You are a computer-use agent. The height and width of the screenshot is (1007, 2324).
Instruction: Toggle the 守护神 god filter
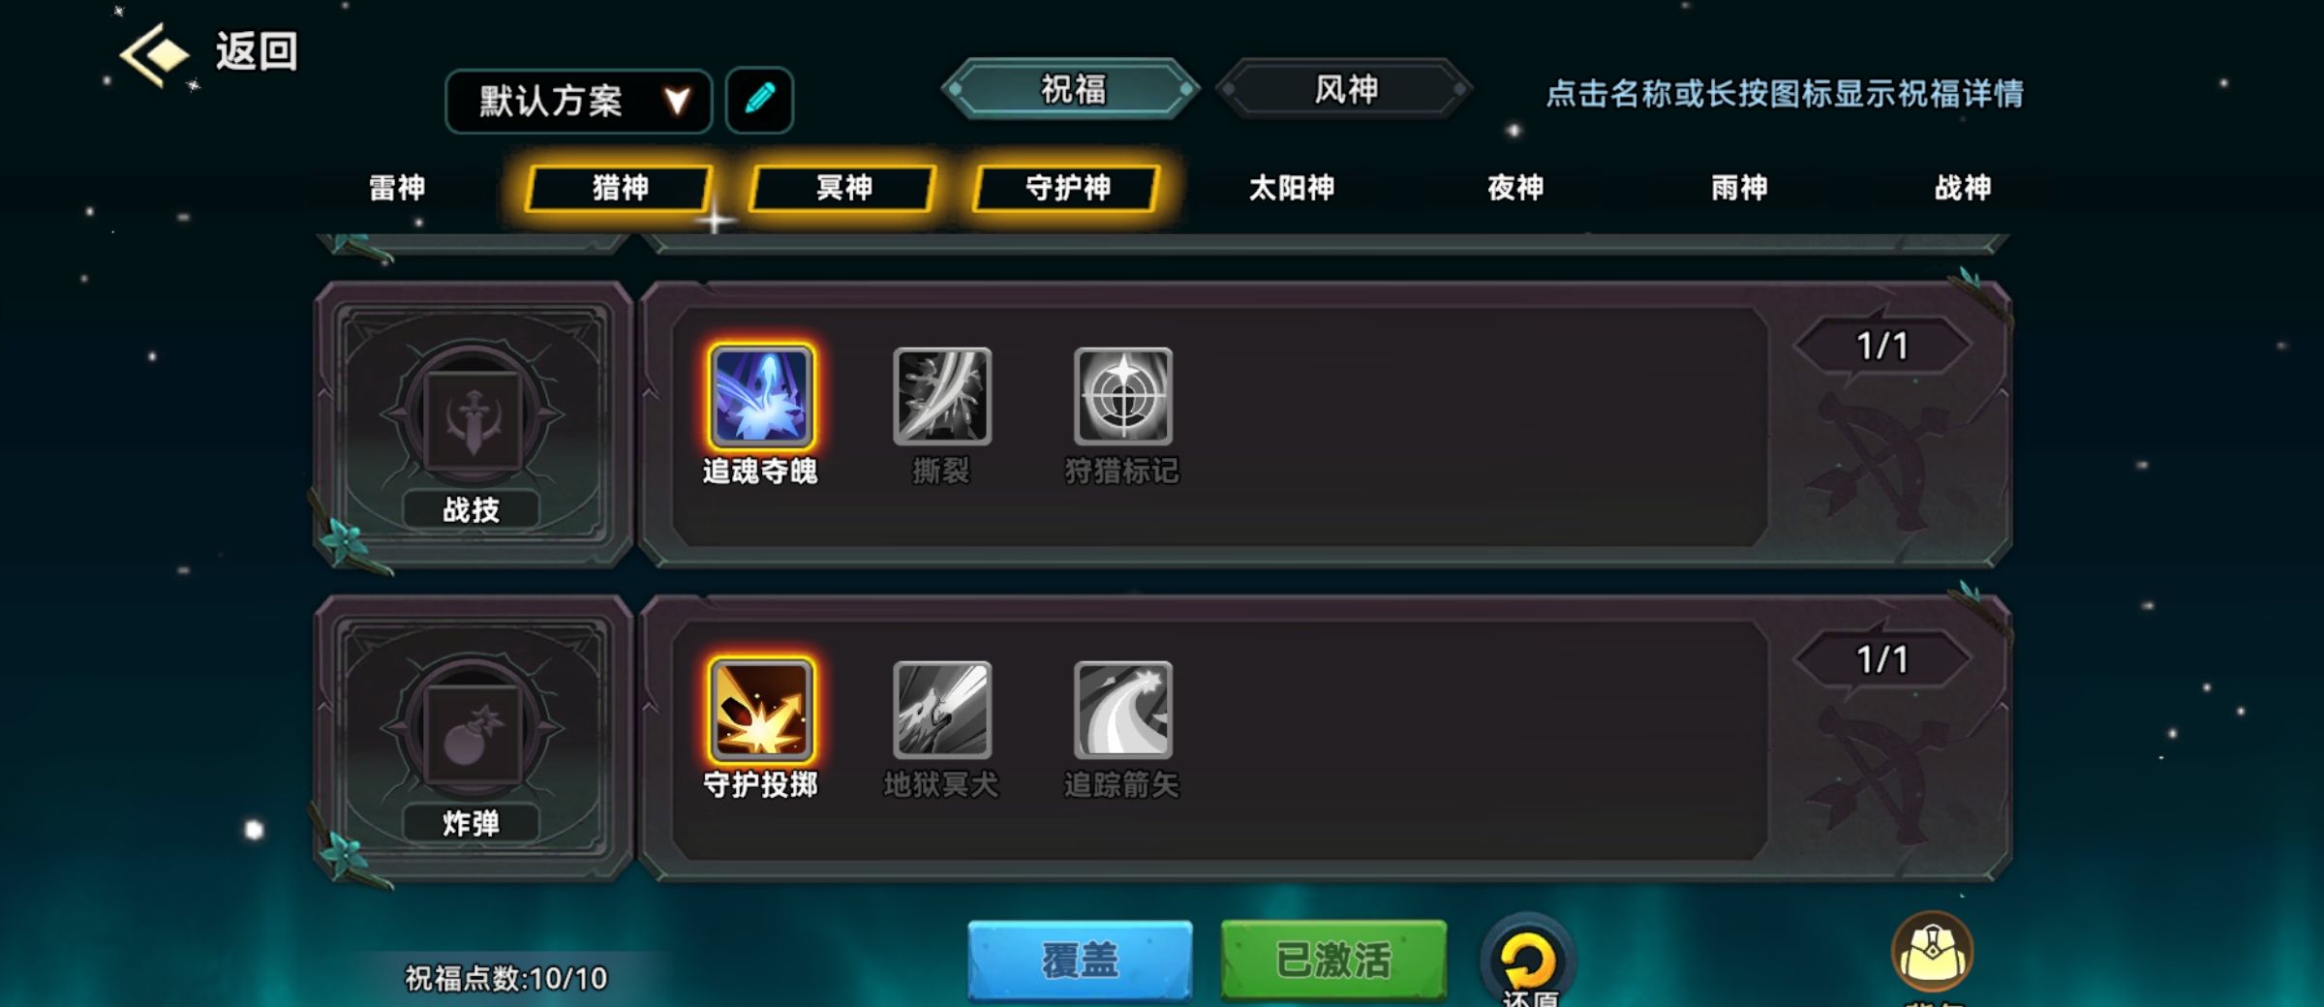pyautogui.click(x=1067, y=188)
